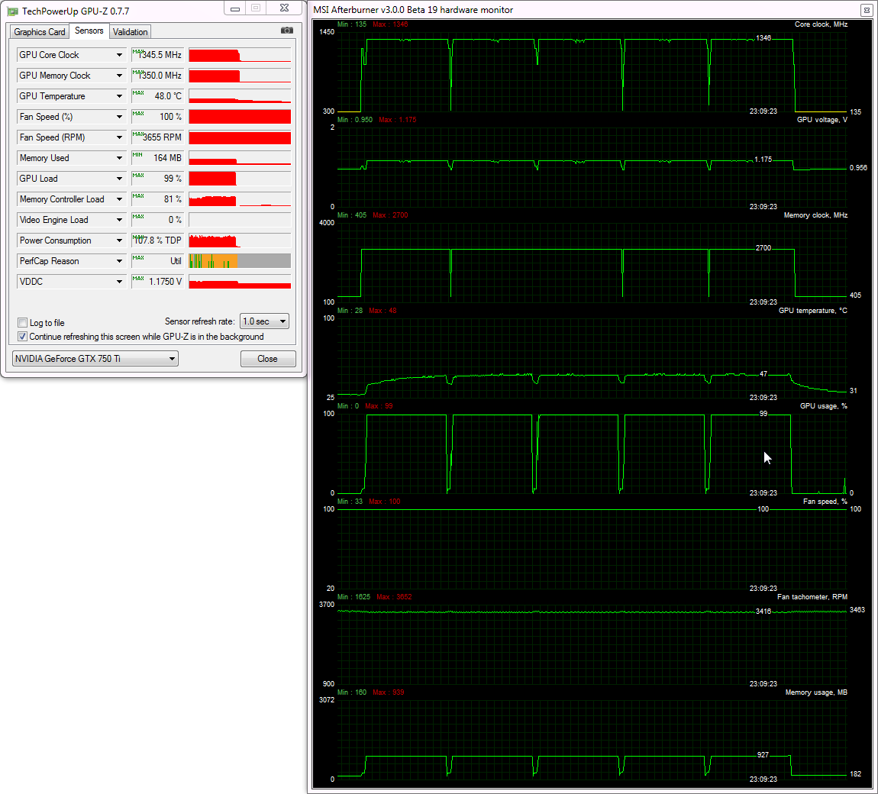Click the Memory clock, MHz graph in Afterburner
878x794 pixels.
click(592, 263)
